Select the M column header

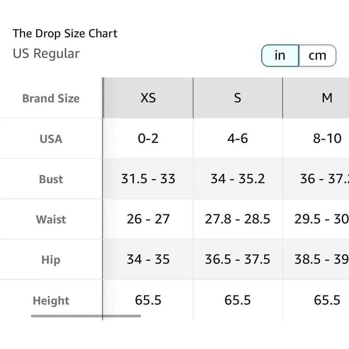click(327, 98)
